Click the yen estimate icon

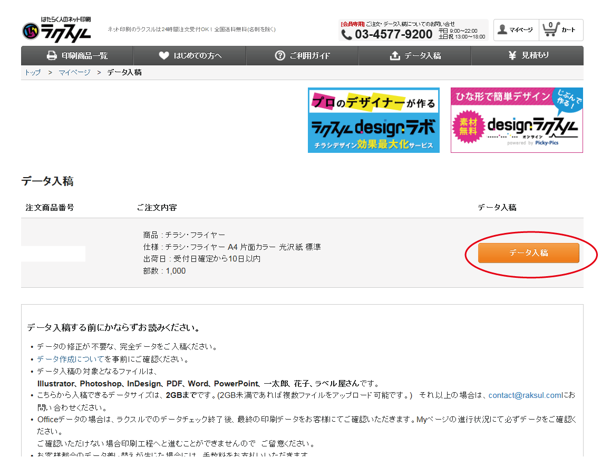[x=512, y=55]
